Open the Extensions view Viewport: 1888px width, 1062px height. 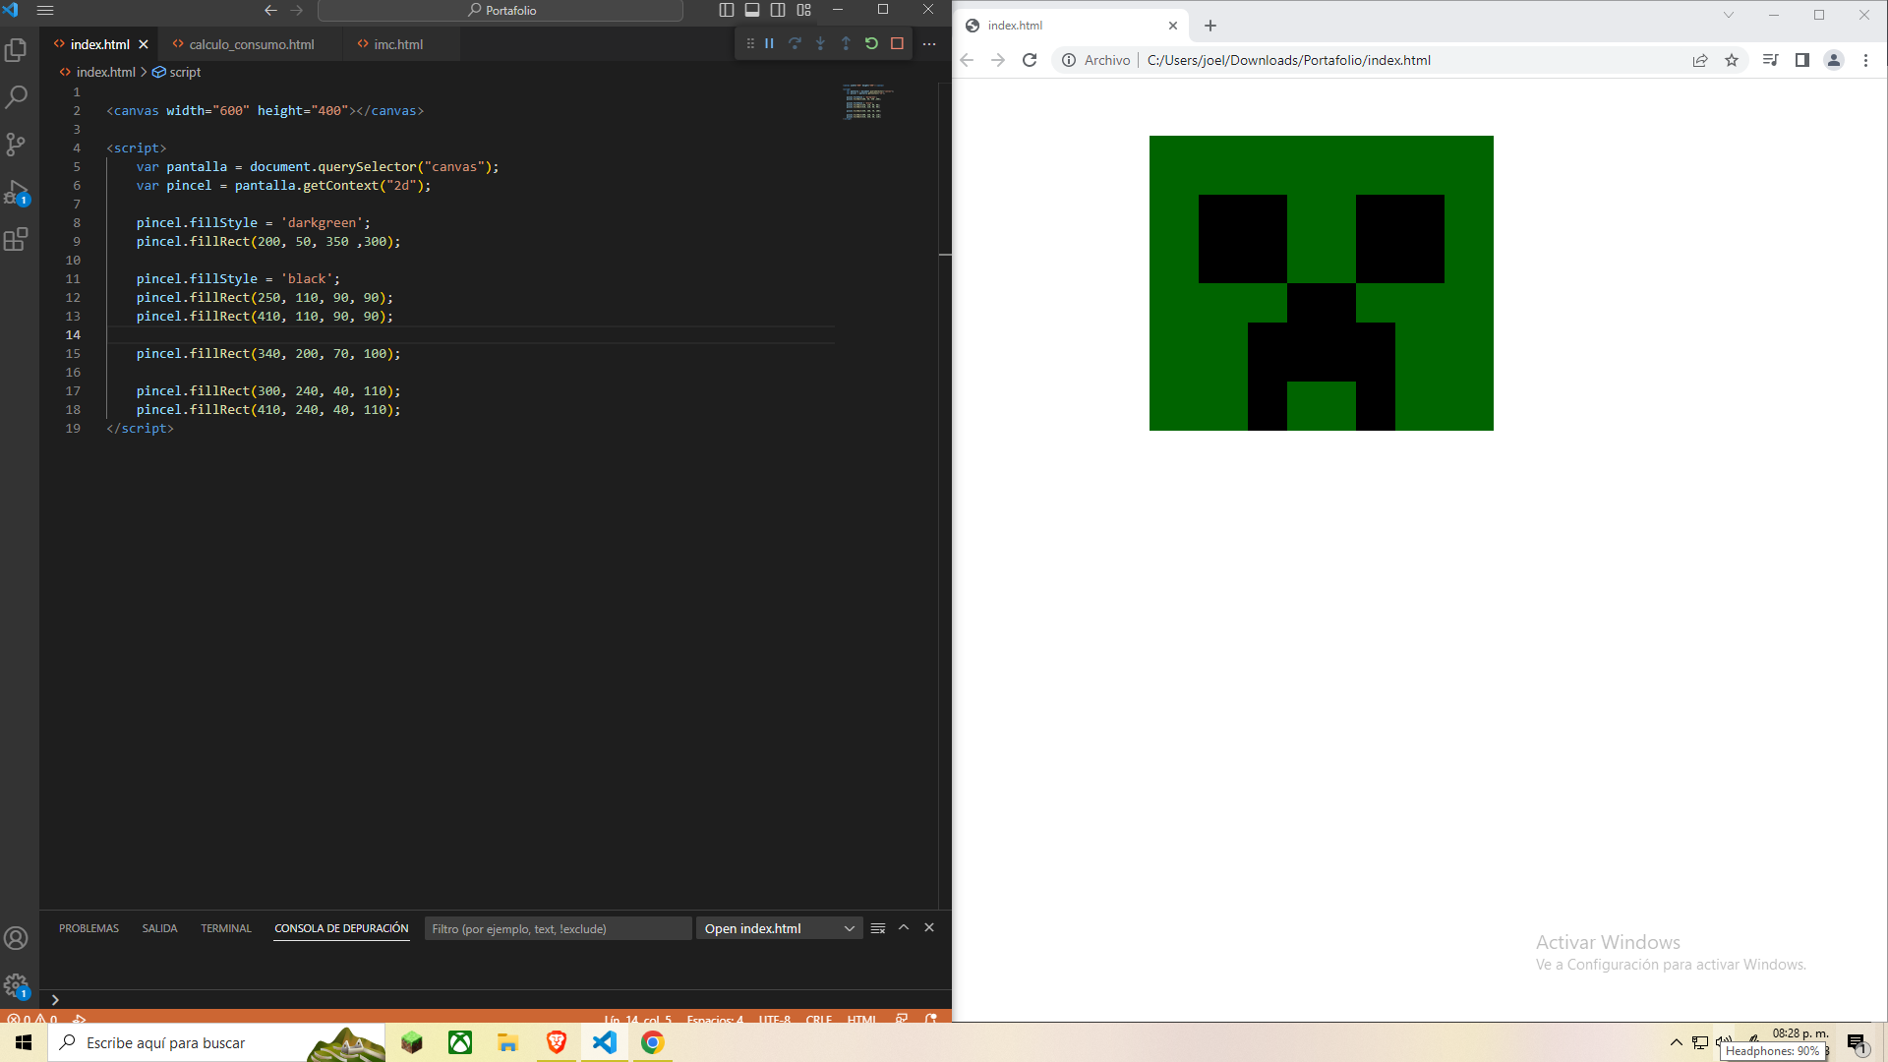(x=17, y=239)
